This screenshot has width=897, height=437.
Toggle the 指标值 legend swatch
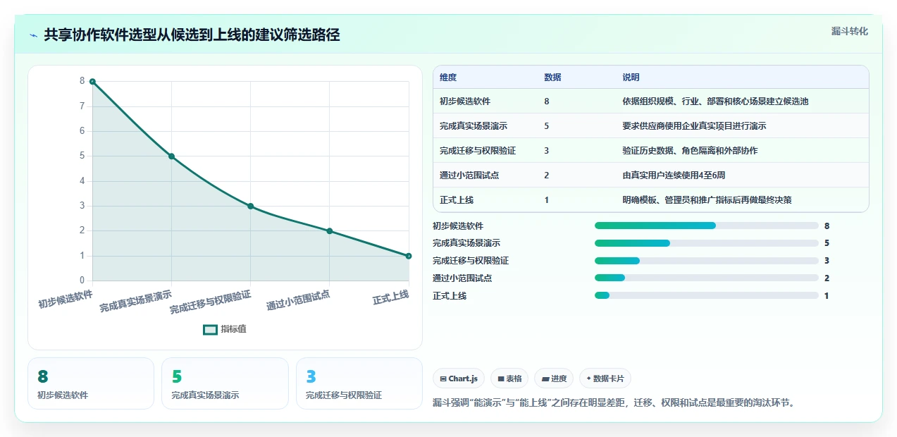pos(210,329)
